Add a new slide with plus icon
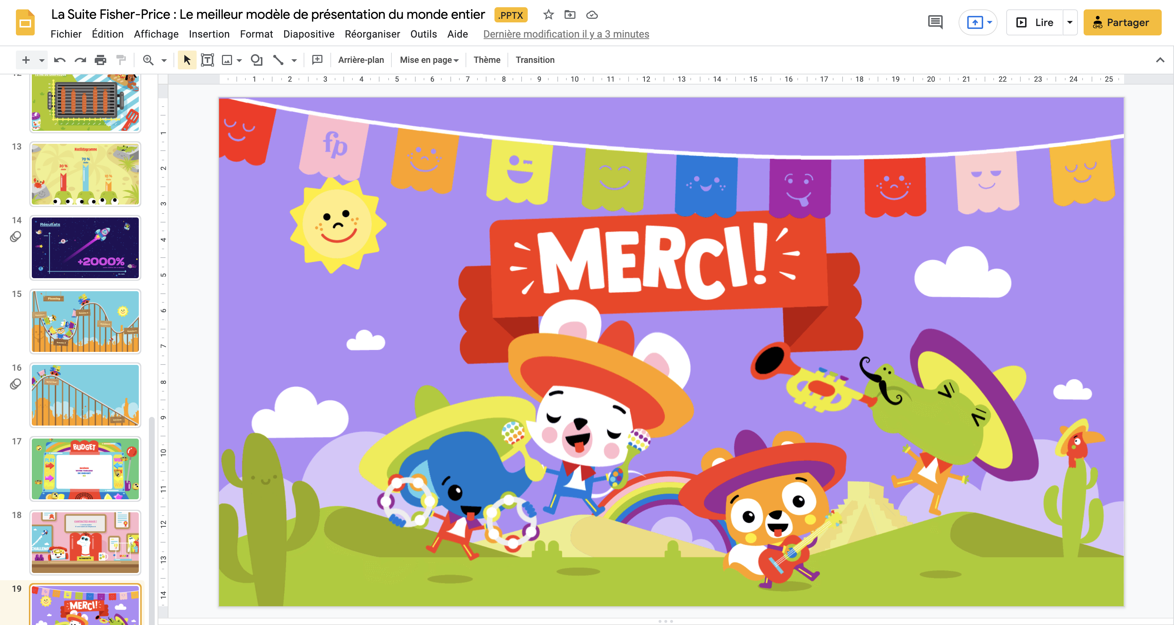 [26, 60]
